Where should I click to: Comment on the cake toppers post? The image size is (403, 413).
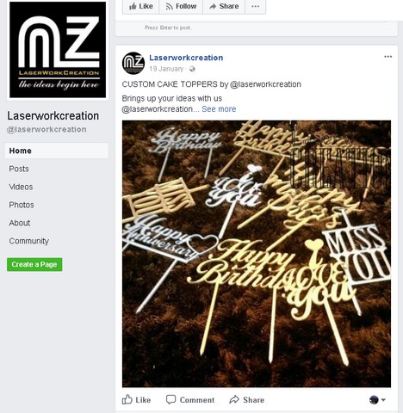point(190,399)
